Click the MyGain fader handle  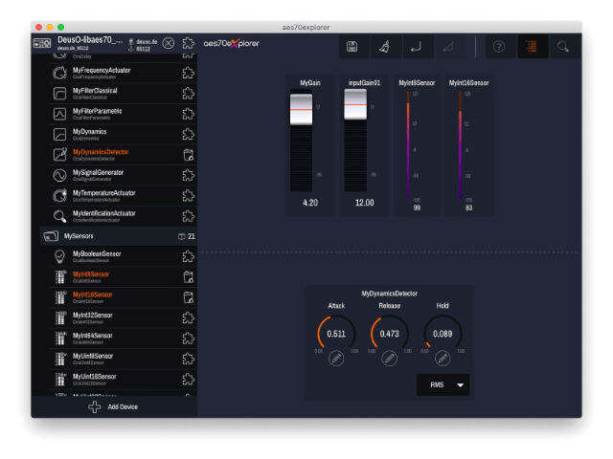point(302,110)
